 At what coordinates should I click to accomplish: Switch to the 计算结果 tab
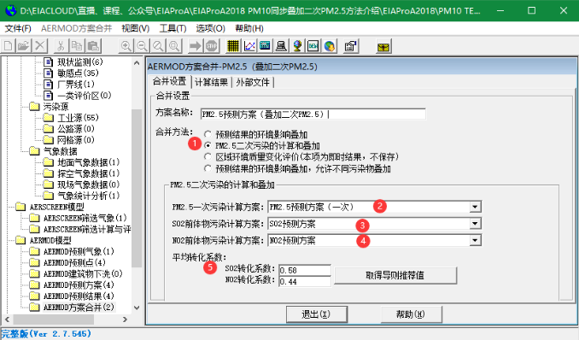coord(211,82)
